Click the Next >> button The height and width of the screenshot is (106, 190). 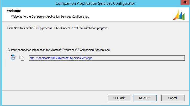pyautogui.click(x=145, y=98)
